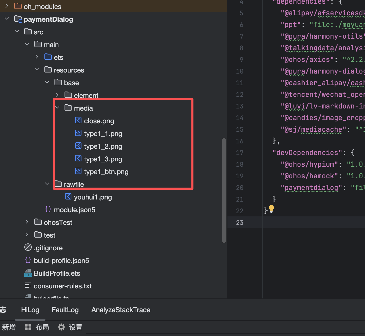Click the blue ets folder icon

tap(48, 57)
